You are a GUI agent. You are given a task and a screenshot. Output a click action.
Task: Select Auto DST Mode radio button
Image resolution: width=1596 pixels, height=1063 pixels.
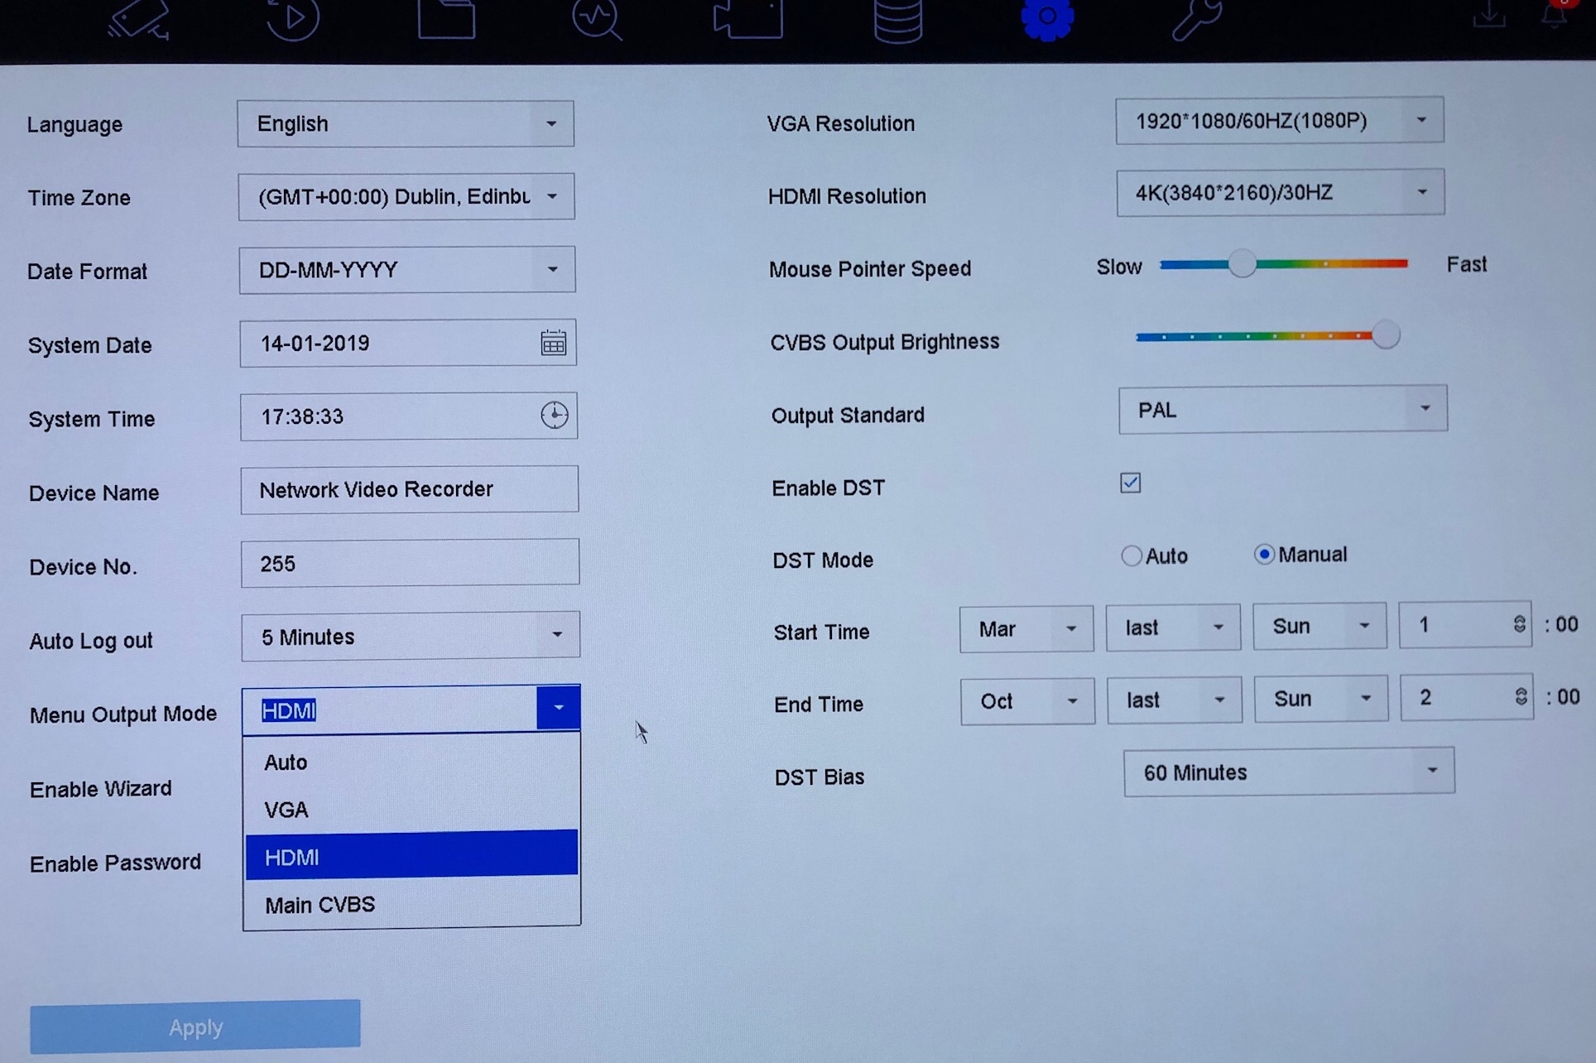click(1131, 556)
